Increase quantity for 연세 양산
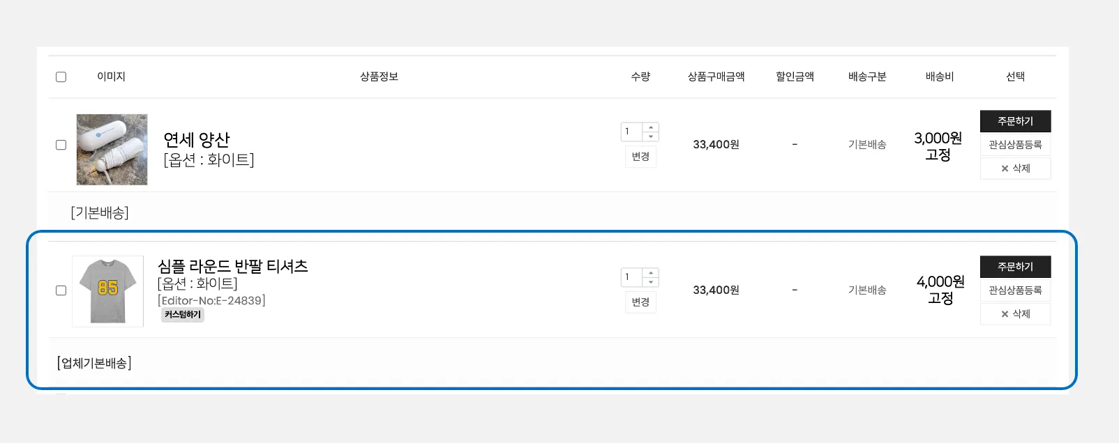This screenshot has height=443, width=1119. click(x=651, y=127)
